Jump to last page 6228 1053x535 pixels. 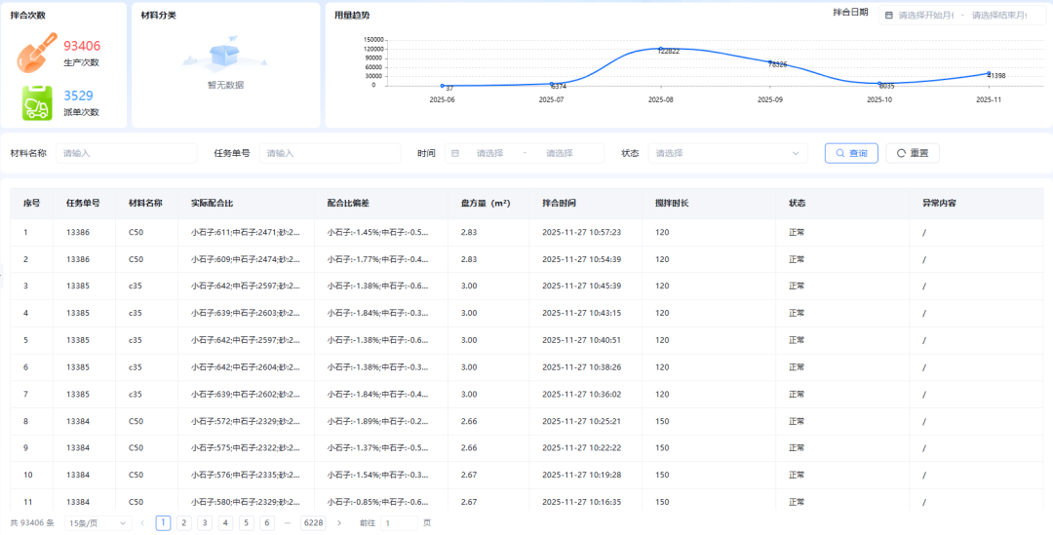point(313,523)
